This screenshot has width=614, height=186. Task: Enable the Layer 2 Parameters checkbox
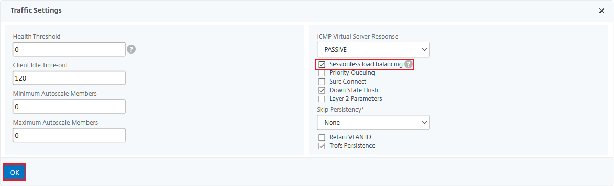pyautogui.click(x=322, y=99)
